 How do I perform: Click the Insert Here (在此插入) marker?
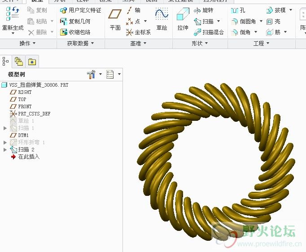click(26, 157)
